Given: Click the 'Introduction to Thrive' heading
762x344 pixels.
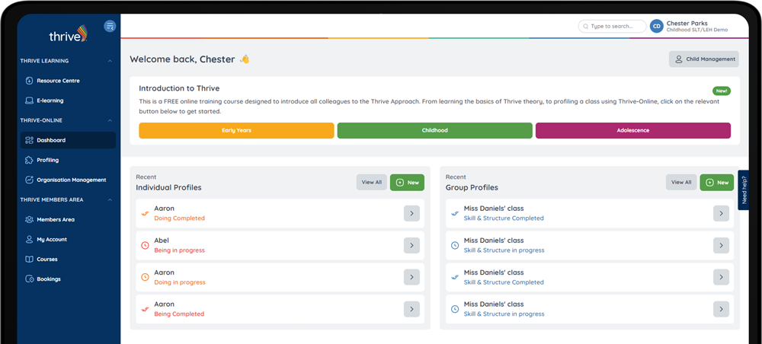Looking at the screenshot, I should (179, 88).
